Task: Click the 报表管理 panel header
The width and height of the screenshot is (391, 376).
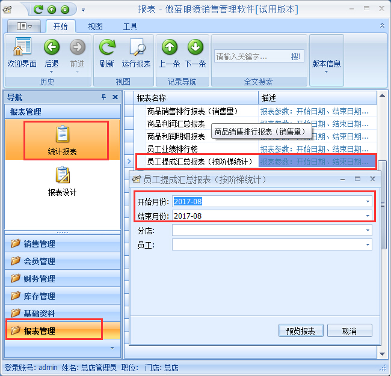Action: click(63, 112)
